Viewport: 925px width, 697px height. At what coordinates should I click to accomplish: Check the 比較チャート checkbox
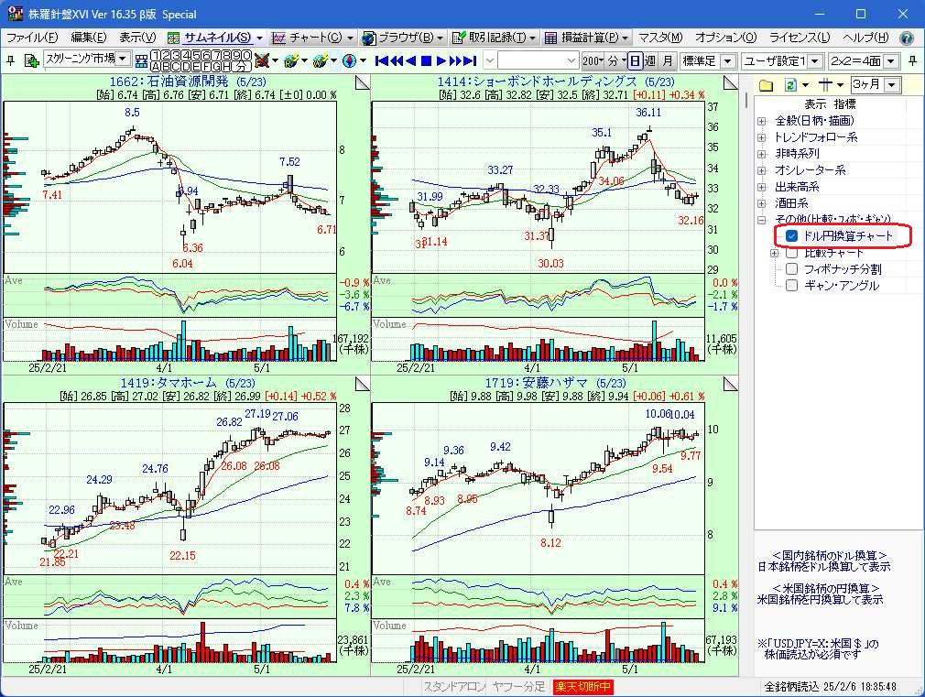[791, 253]
